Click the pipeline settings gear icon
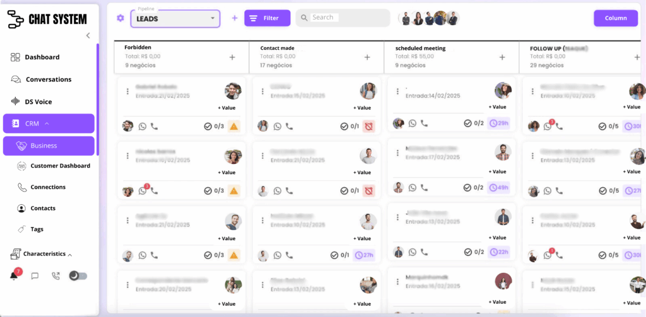The image size is (646, 317). coord(120,18)
